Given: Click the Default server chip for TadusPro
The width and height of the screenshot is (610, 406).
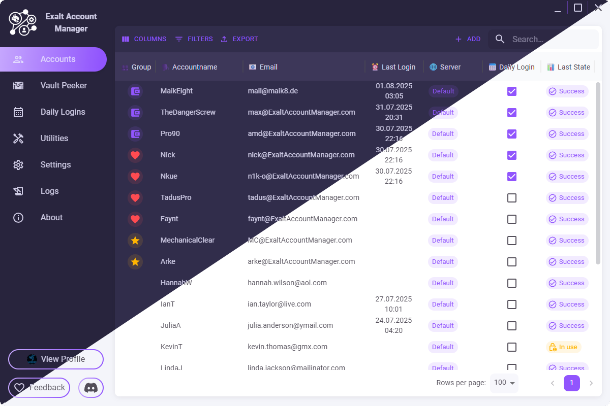Looking at the screenshot, I should click(443, 198).
